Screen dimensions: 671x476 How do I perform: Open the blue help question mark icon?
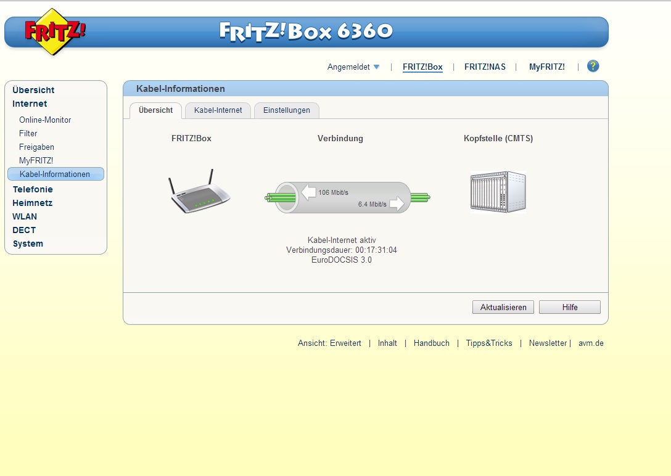593,67
